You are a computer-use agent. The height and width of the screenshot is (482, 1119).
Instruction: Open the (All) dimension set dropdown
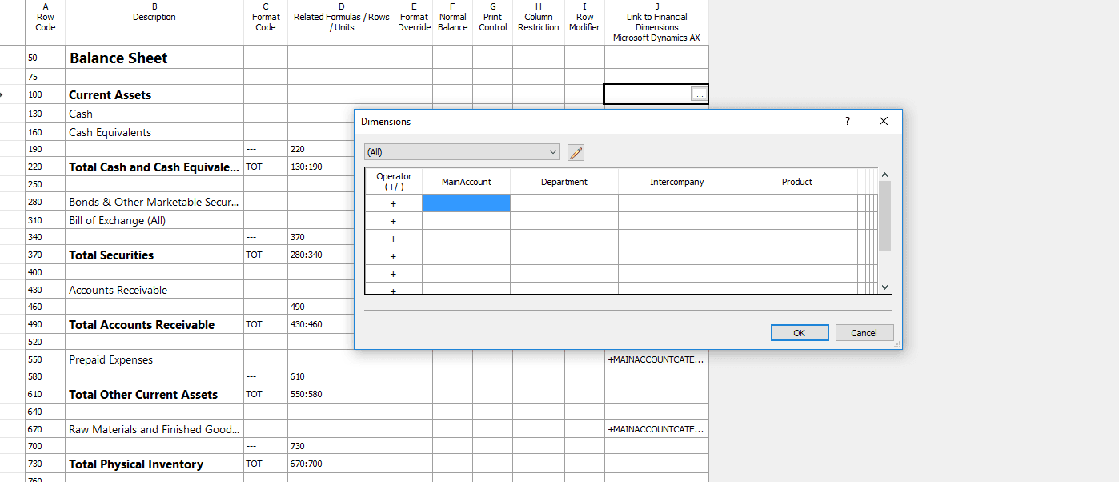tap(462, 152)
